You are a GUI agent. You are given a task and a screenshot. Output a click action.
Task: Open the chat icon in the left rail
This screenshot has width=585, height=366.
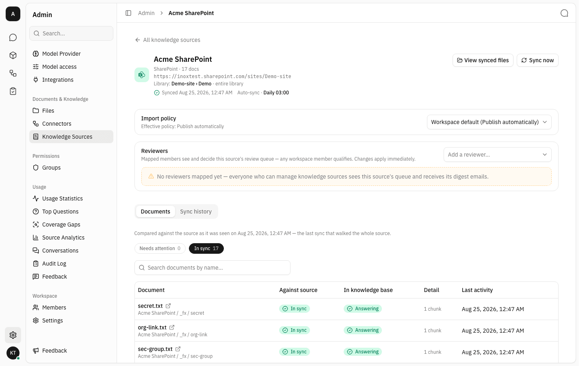[x=13, y=37]
